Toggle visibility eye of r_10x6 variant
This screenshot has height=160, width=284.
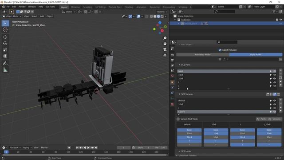275,112
